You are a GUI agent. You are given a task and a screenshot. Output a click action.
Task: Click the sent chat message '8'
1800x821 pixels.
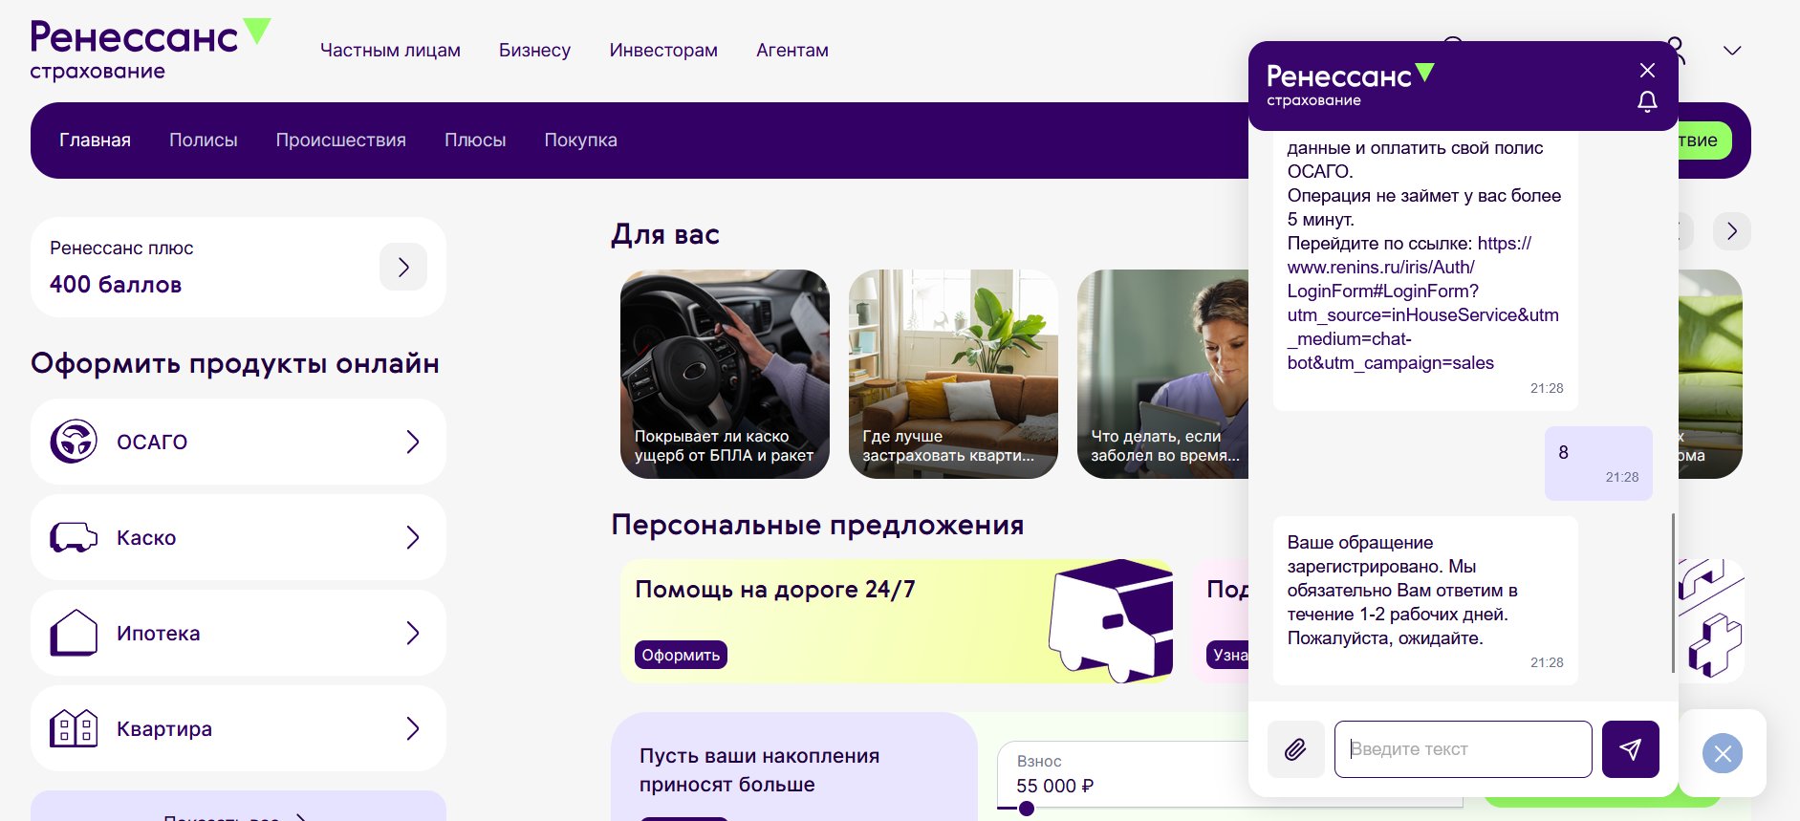pos(1598,464)
